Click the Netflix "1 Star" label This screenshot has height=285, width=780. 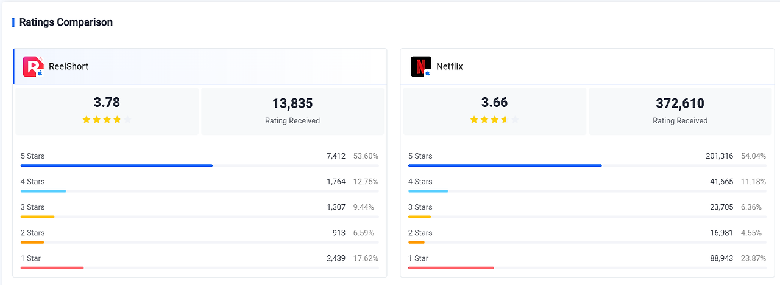click(418, 258)
